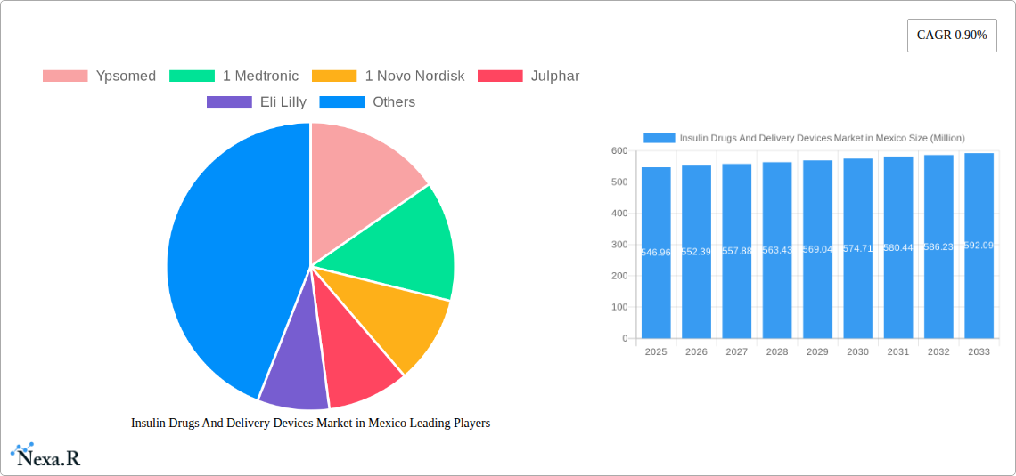The image size is (1016, 476).
Task: Toggle the Julphar legend color box
Action: [500, 77]
